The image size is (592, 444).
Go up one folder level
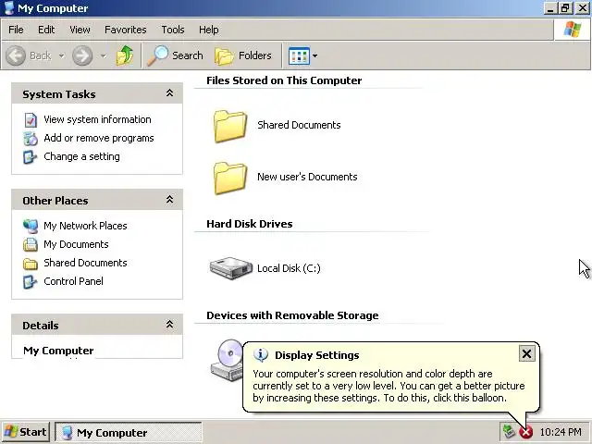tap(125, 55)
